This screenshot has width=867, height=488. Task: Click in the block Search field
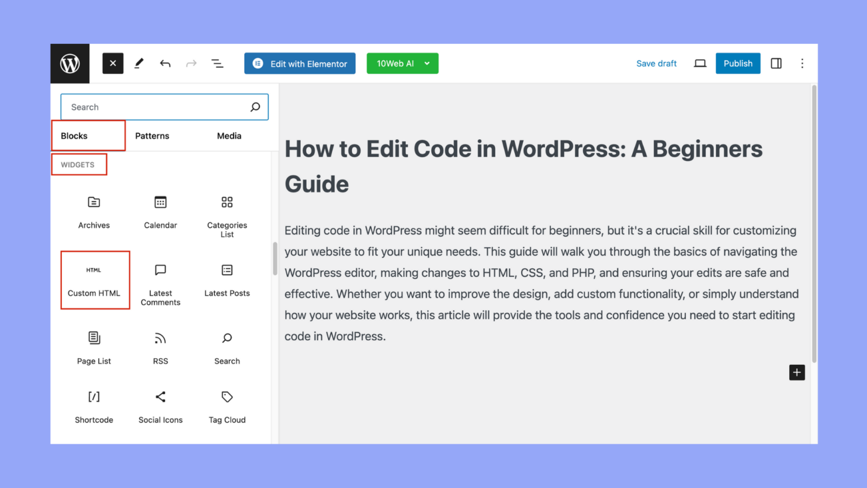click(158, 107)
